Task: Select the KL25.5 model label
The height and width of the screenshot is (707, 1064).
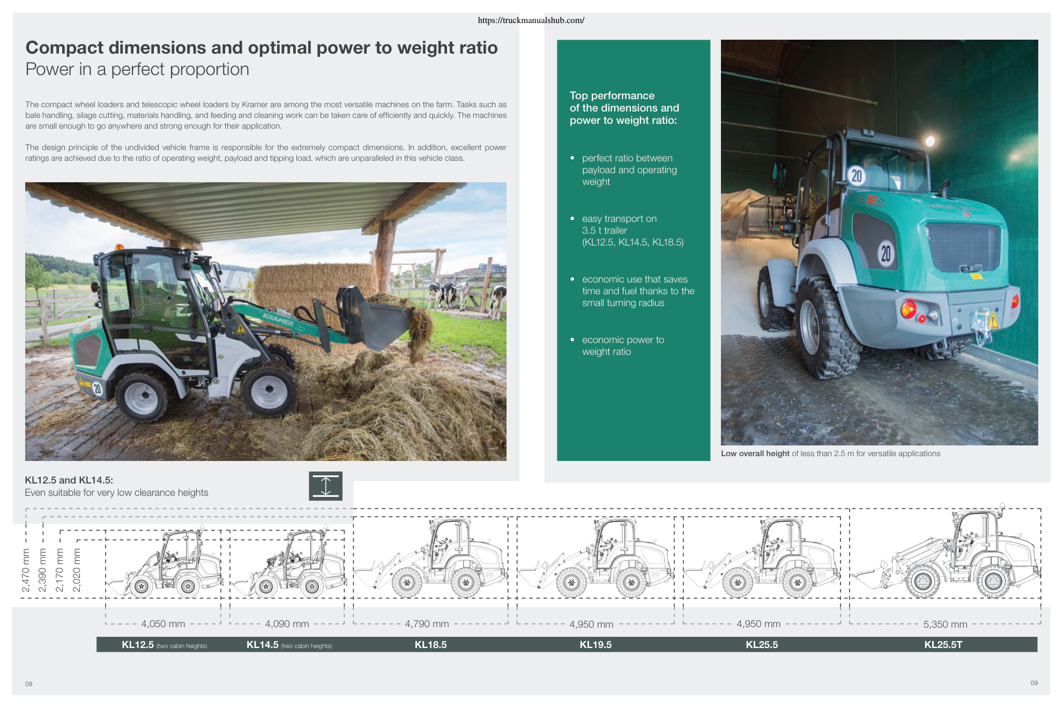Action: [x=762, y=645]
